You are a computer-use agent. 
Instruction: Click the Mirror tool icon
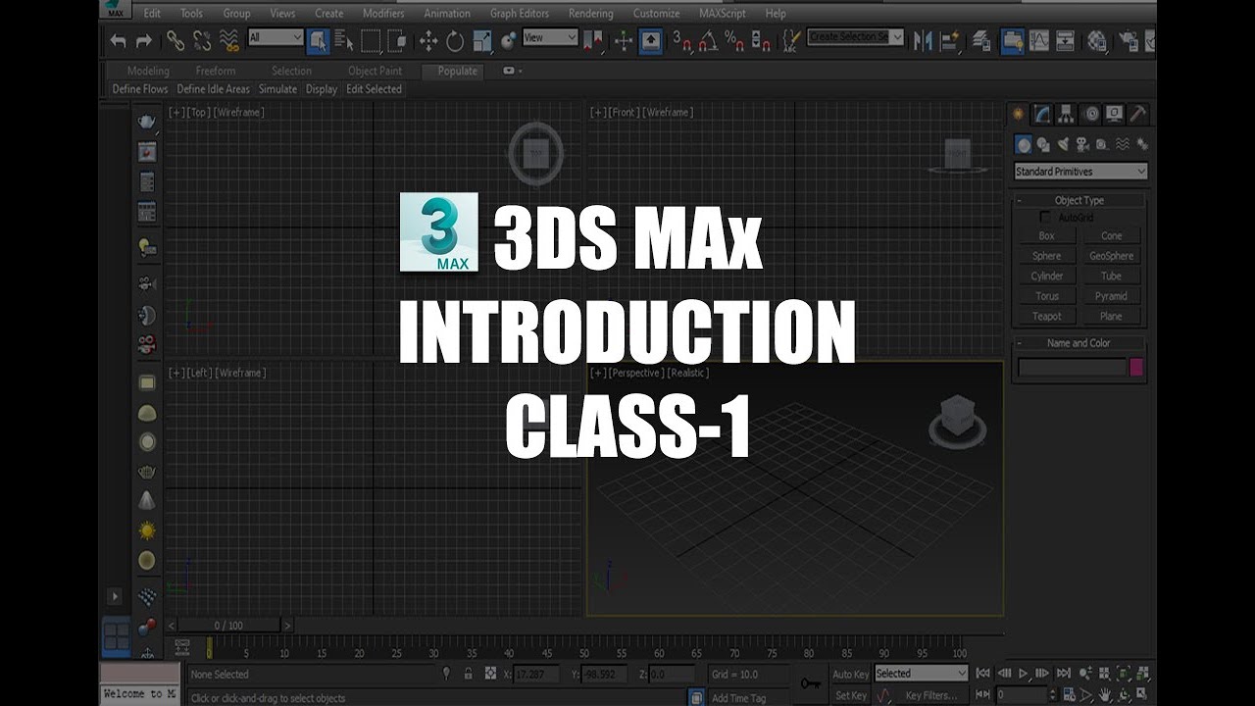click(x=923, y=40)
